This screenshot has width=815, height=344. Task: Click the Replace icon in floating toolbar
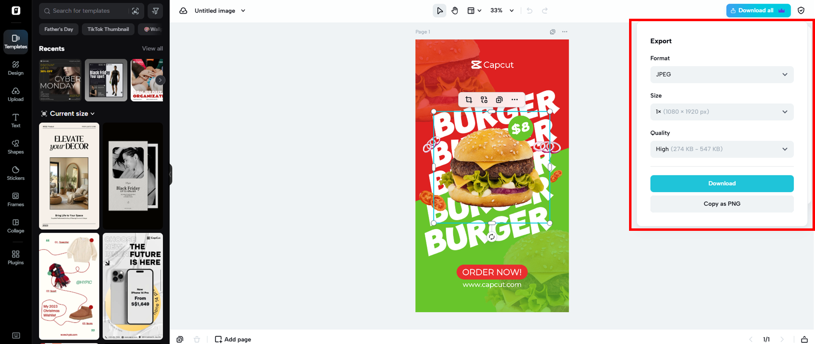(484, 100)
